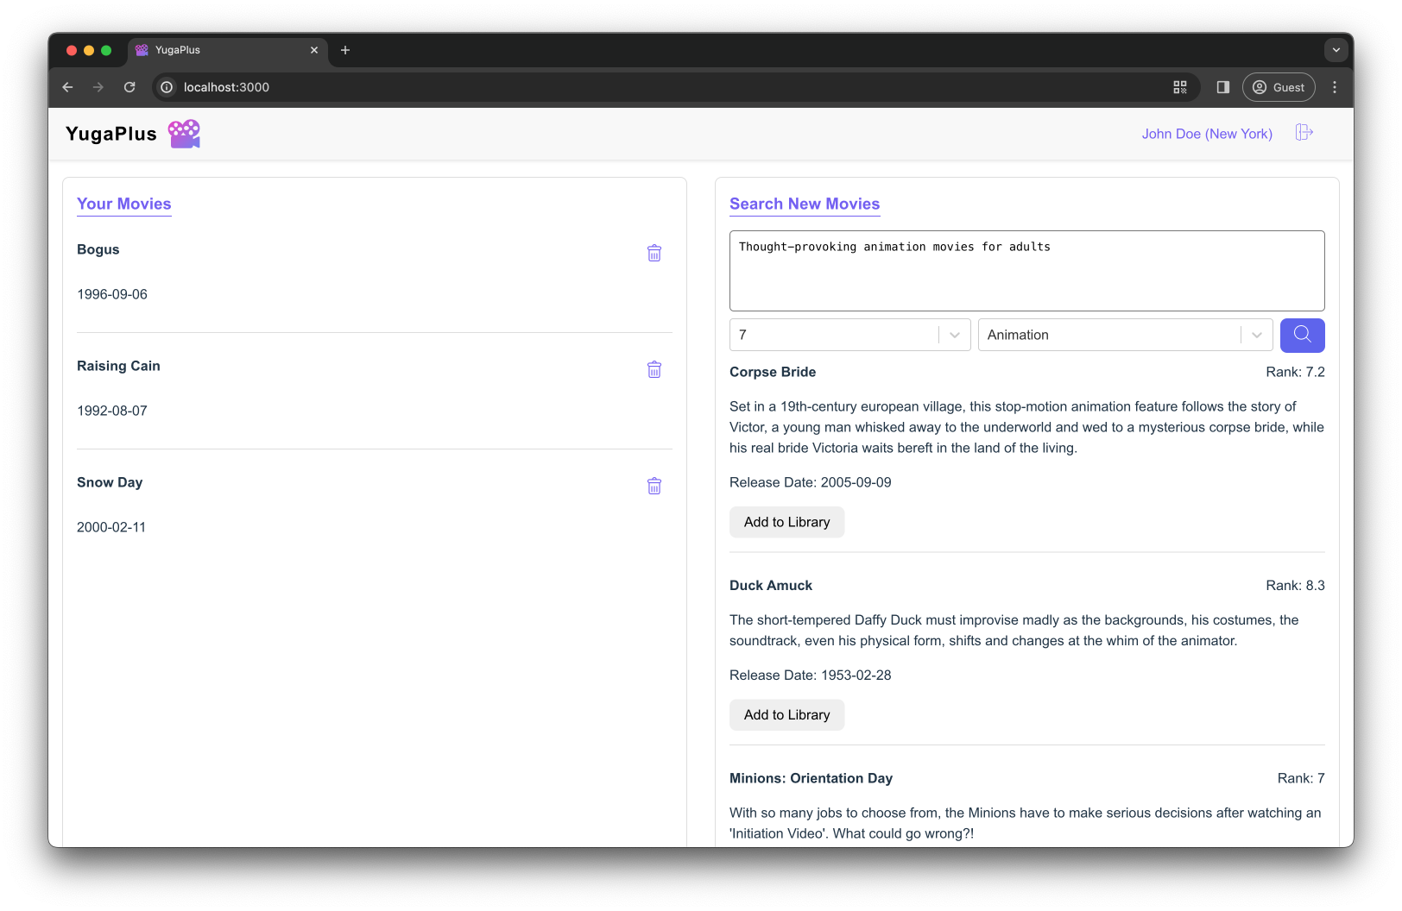This screenshot has height=911, width=1402.
Task: Delete the movie Bogus using its trash icon
Action: coord(654,253)
